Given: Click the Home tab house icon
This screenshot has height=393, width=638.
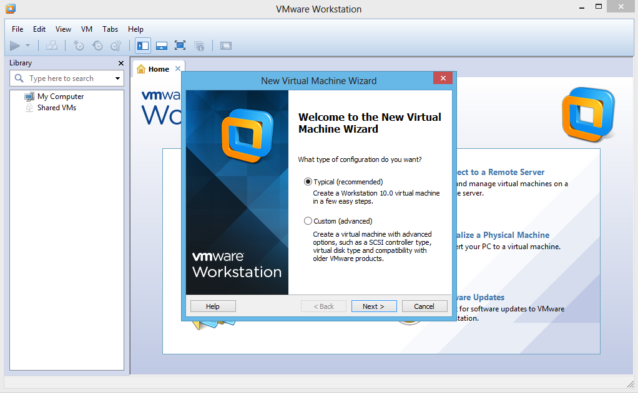Looking at the screenshot, I should (x=141, y=69).
